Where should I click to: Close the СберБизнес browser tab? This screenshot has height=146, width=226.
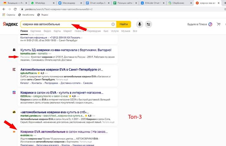[x=191, y=3]
